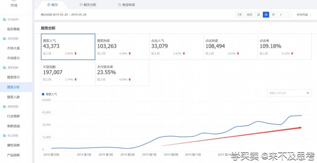
Task: Select the 搜索热度 metric card
Action: [122, 47]
